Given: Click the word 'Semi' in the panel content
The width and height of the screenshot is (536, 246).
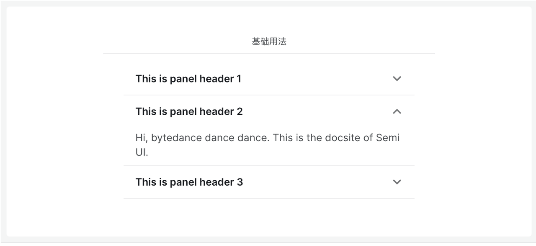Looking at the screenshot, I should pyautogui.click(x=388, y=138).
